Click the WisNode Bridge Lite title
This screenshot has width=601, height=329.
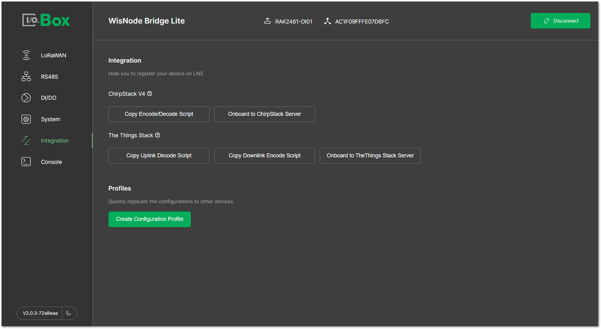146,21
